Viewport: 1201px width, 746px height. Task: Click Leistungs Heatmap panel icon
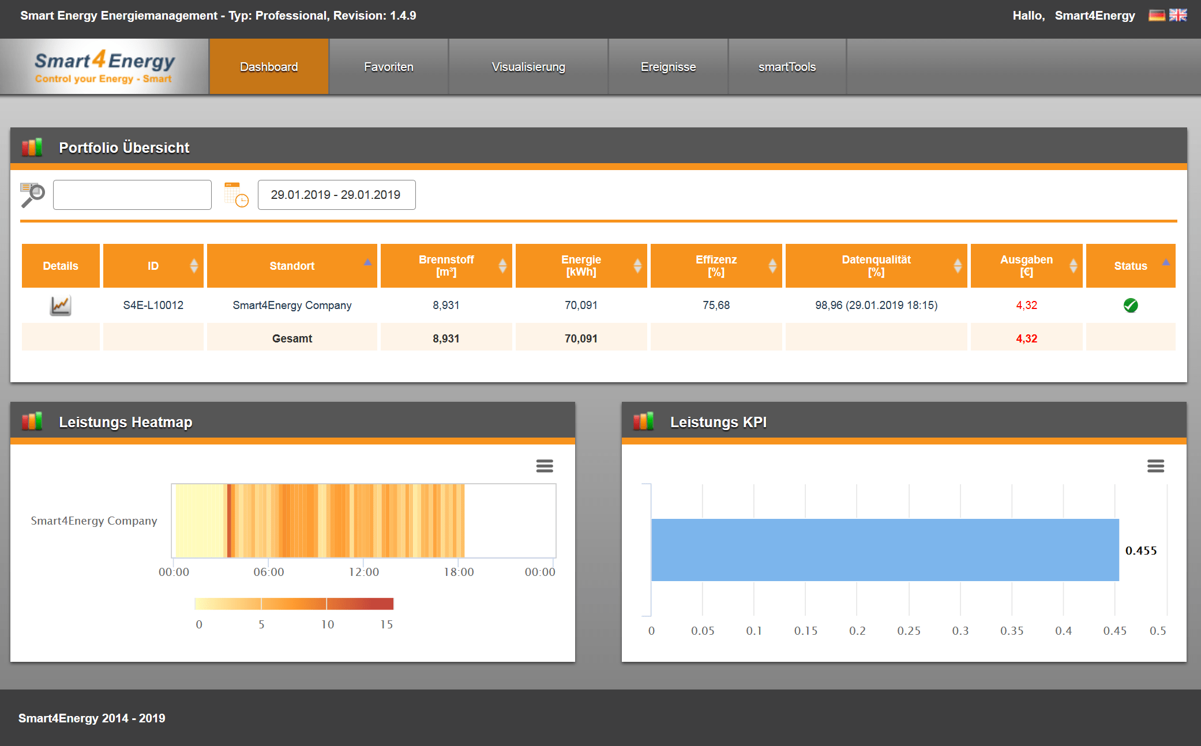32,421
